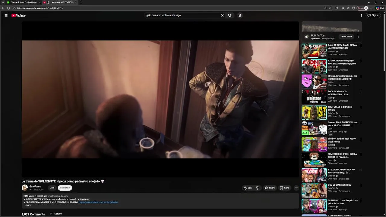The image size is (386, 217).
Task: Switch to the Channel Points - Kick Dashboard tab
Action: (24, 2)
